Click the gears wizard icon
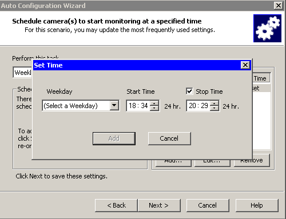 (x=267, y=28)
